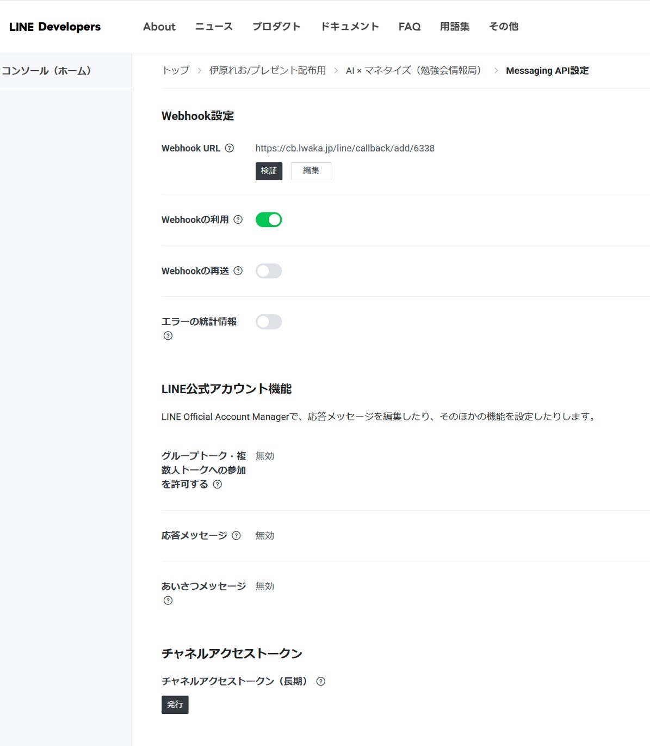This screenshot has height=746, width=650.
Task: Go to the FAQ page
Action: (410, 27)
